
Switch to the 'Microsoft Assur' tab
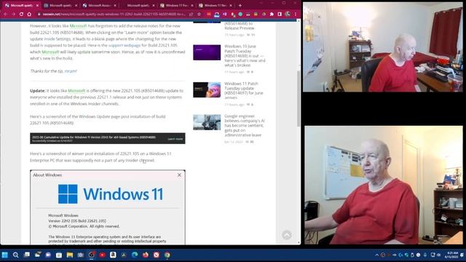(x=99, y=5)
